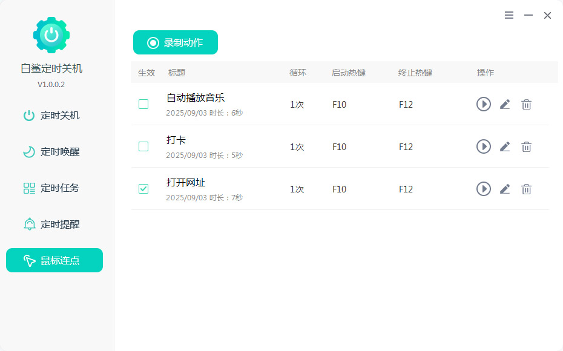The width and height of the screenshot is (563, 351).
Task: Edit the 自动播放音乐 entry
Action: coord(505,104)
